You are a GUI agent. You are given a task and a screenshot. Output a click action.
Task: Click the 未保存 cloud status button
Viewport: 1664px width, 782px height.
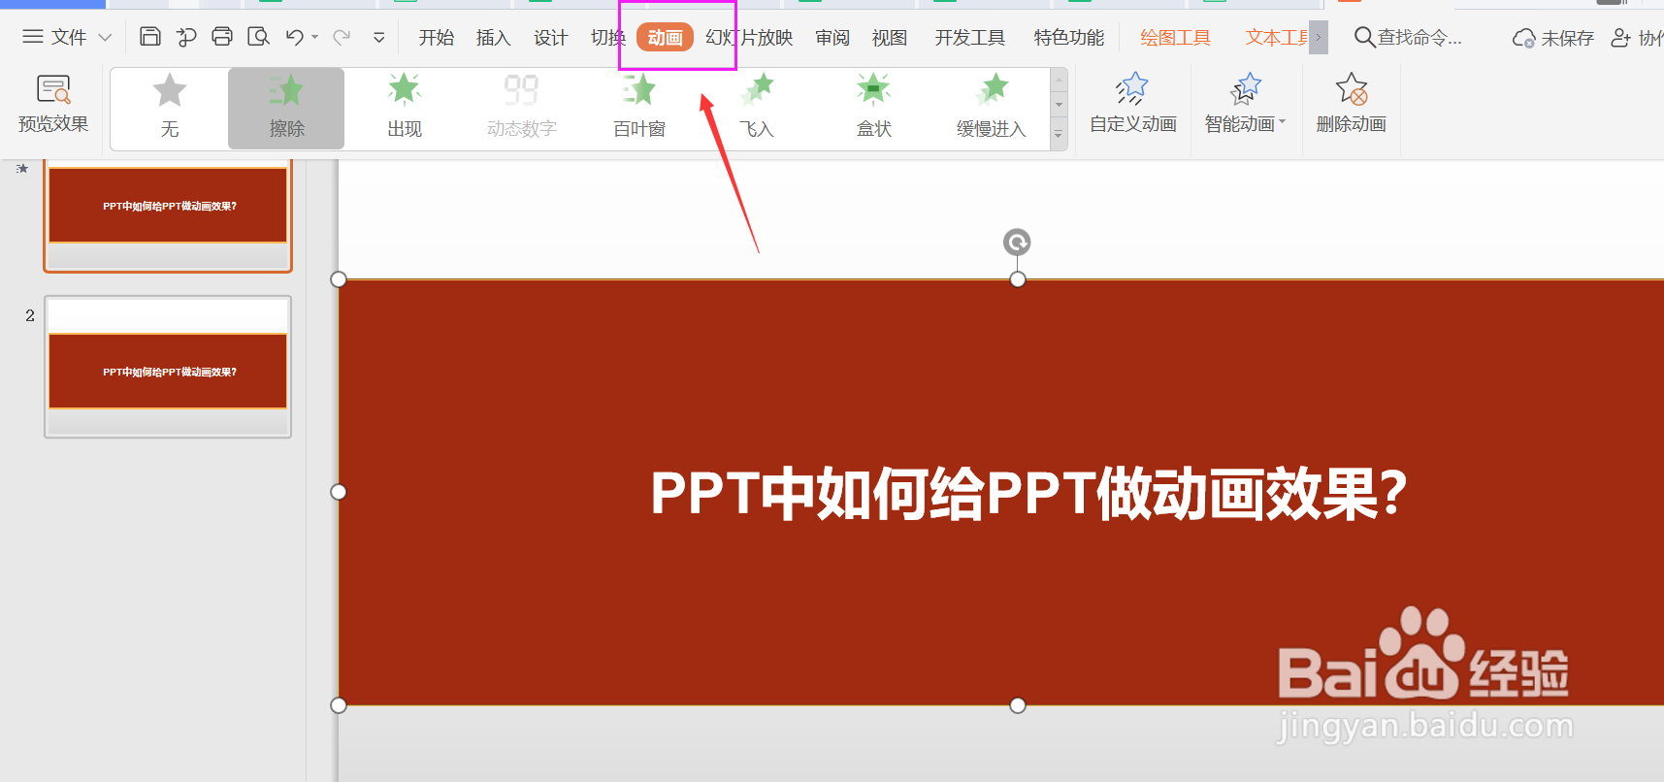tap(1552, 38)
